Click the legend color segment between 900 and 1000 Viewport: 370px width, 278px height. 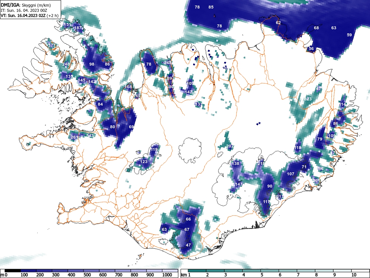click(154, 271)
